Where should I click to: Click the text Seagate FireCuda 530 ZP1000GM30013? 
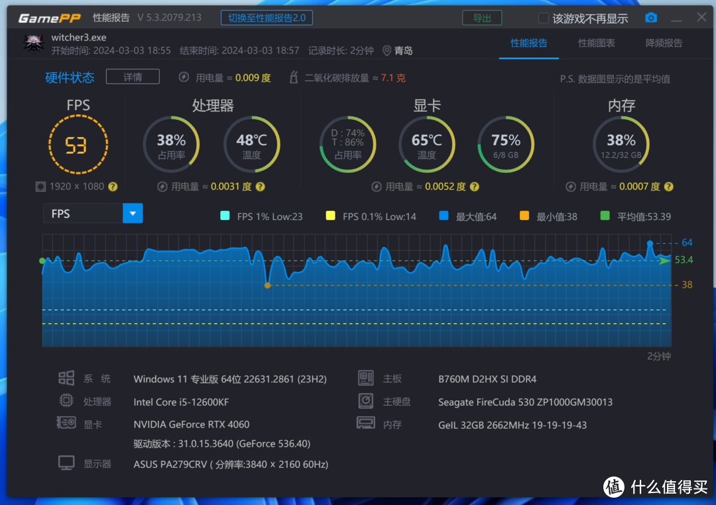pos(525,402)
